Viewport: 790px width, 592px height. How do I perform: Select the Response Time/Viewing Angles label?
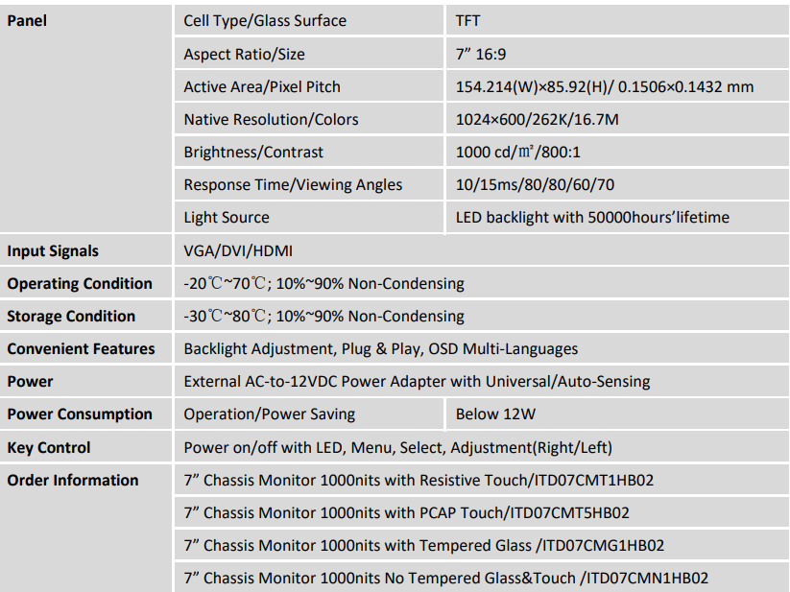293,184
